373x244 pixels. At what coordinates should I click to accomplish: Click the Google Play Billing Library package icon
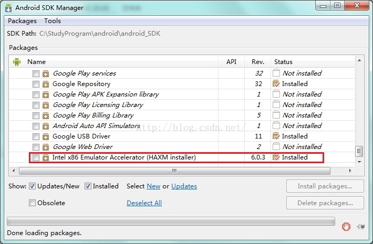[46, 115]
